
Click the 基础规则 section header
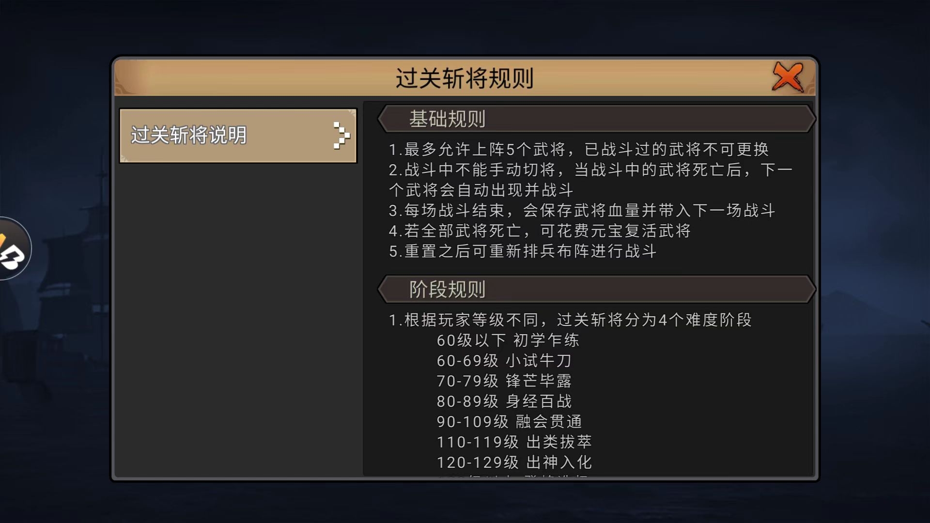[x=596, y=119]
